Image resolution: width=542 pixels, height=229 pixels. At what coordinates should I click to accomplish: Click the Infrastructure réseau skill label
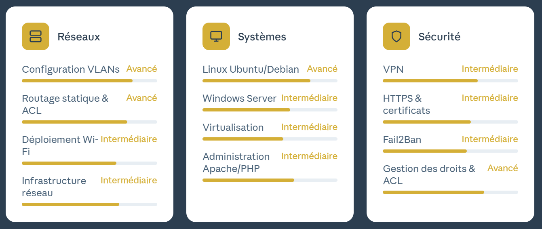click(x=54, y=187)
